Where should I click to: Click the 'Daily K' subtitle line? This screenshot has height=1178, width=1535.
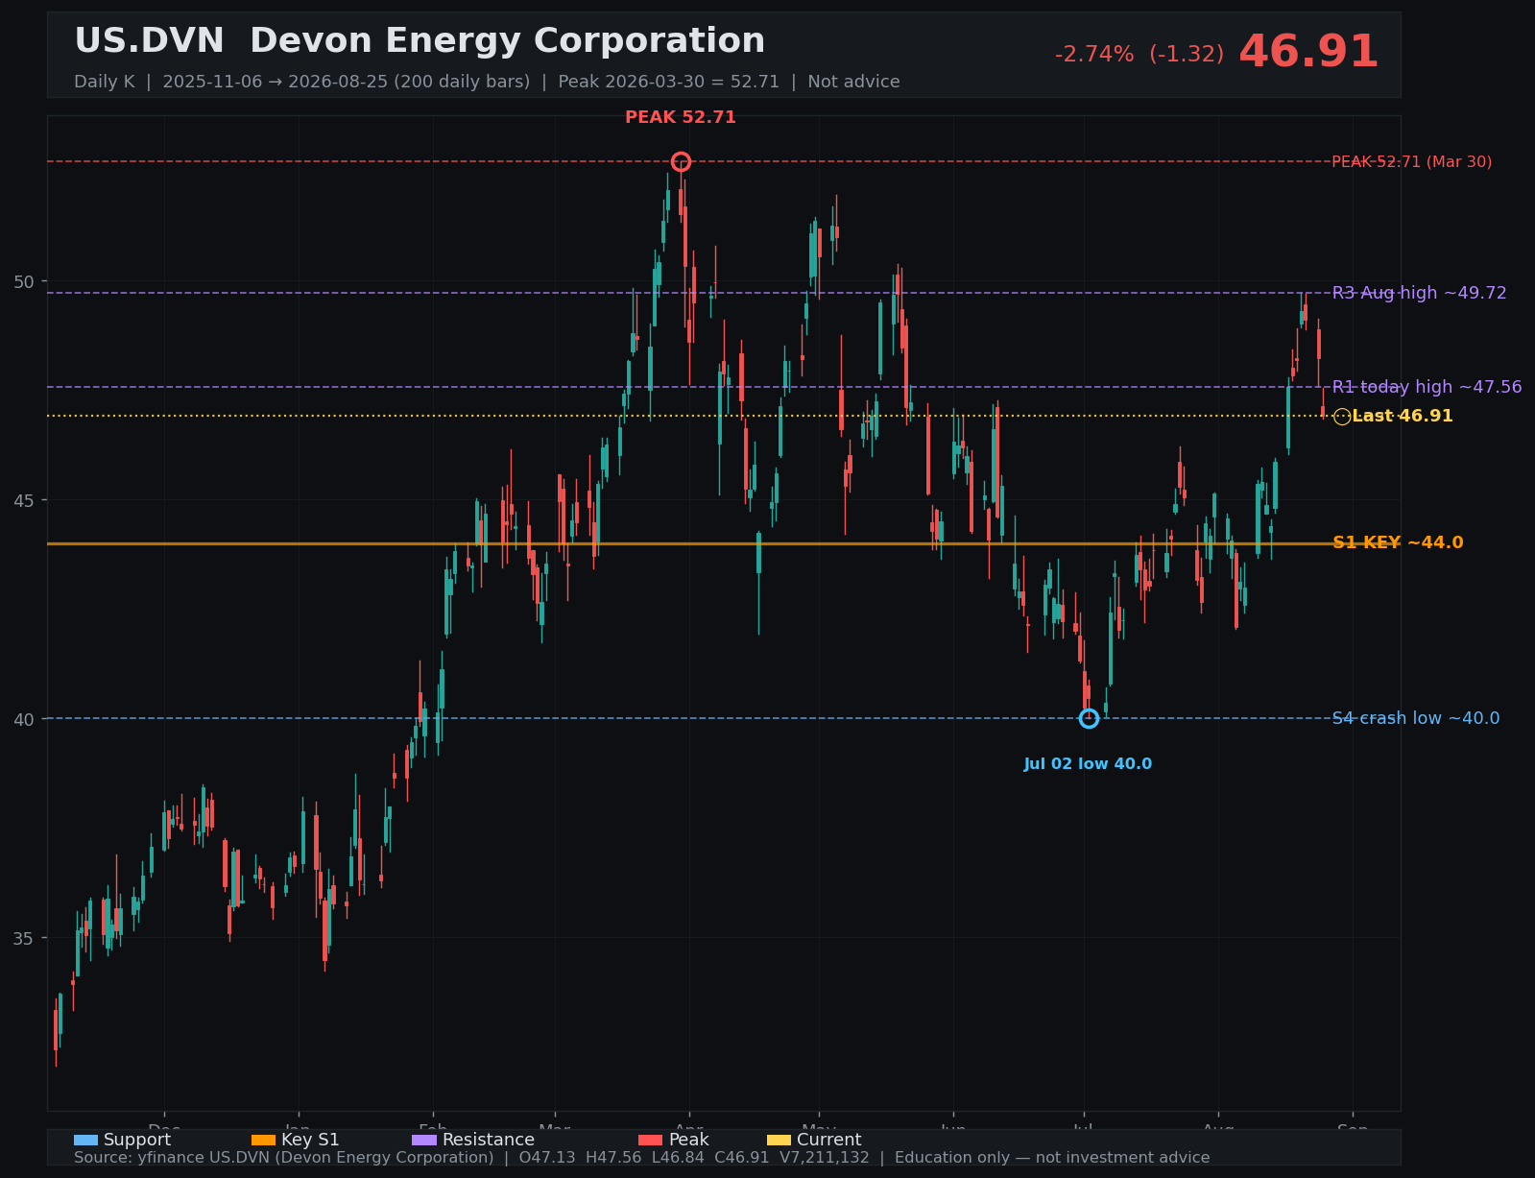click(487, 82)
